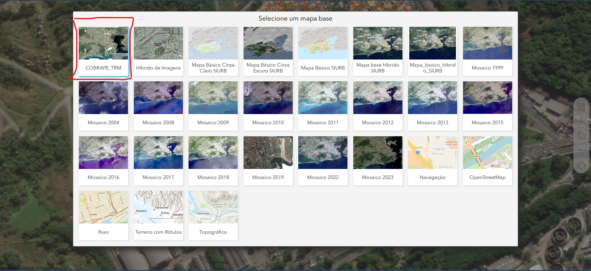This screenshot has width=591, height=271.
Task: Choose the Híbrido de Imagens basemap
Action: pyautogui.click(x=158, y=51)
